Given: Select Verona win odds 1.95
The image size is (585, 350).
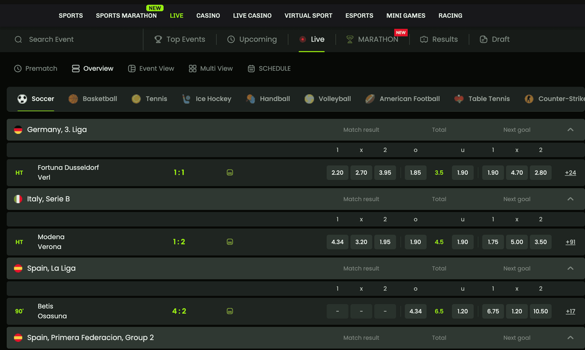Looking at the screenshot, I should pyautogui.click(x=385, y=242).
